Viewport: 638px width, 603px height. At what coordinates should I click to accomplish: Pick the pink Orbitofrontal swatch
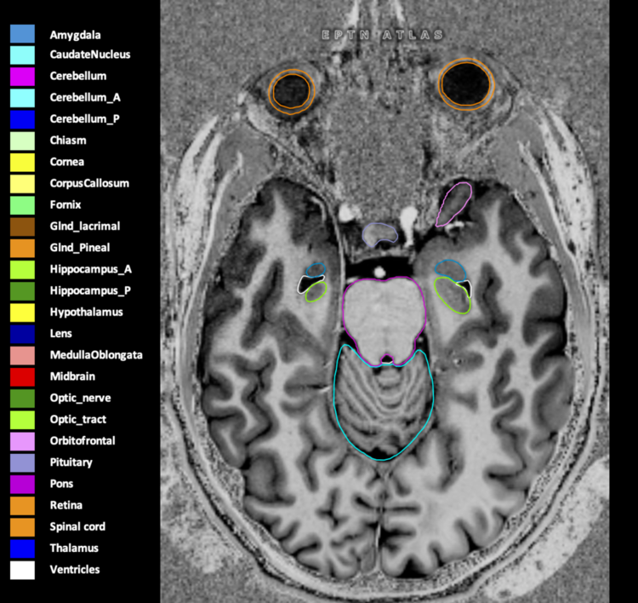[22, 441]
